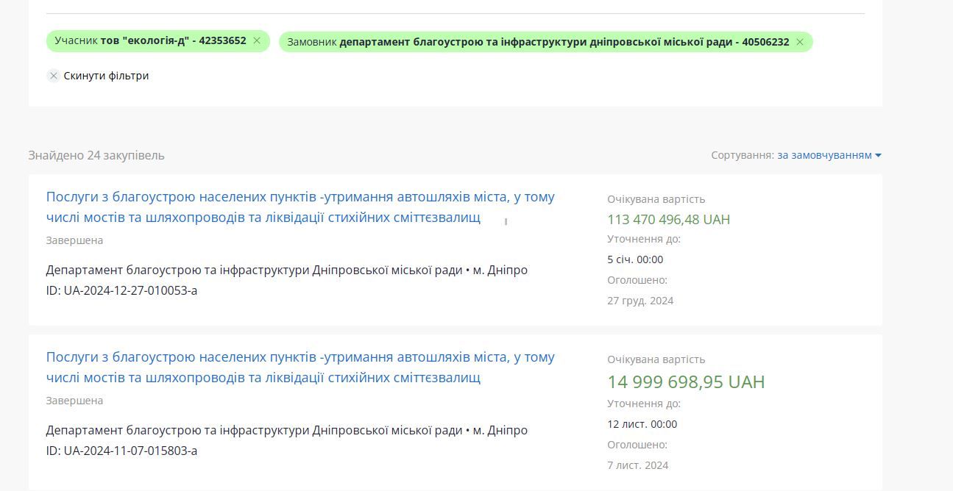Click the X icon beside Скинути фільтри
The width and height of the screenshot is (953, 491).
click(x=53, y=76)
